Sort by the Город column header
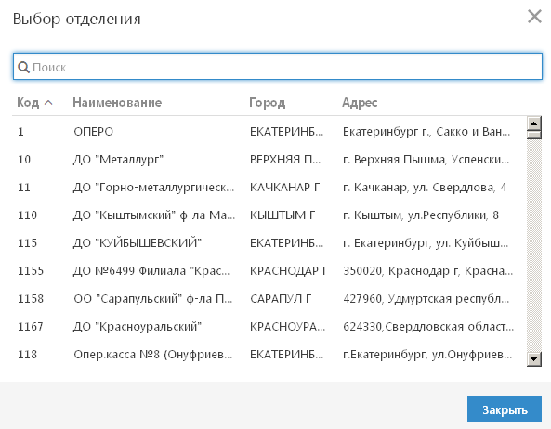 (x=267, y=102)
